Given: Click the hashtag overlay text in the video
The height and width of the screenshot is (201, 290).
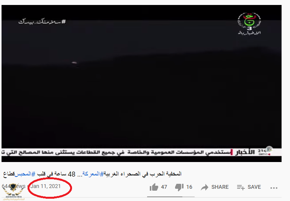Looking at the screenshot, I should pyautogui.click(x=42, y=22).
